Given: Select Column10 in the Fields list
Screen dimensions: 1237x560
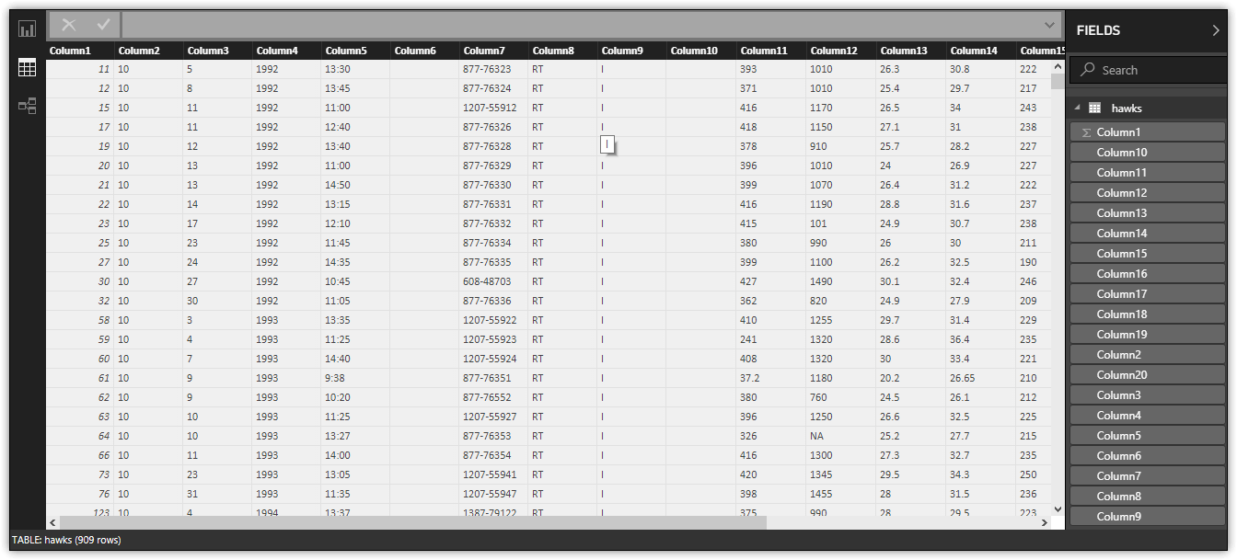Looking at the screenshot, I should (x=1148, y=153).
